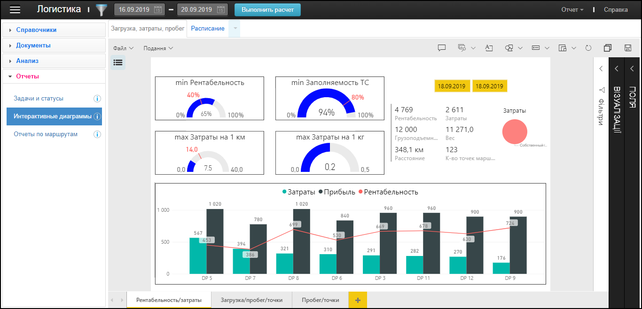Open the Справка help link
The height and width of the screenshot is (309, 642).
(616, 9)
